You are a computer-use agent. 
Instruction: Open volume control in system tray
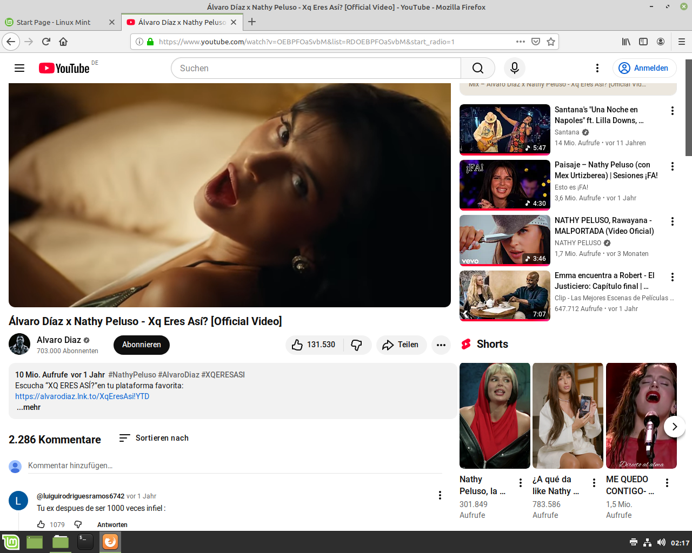coord(661,542)
